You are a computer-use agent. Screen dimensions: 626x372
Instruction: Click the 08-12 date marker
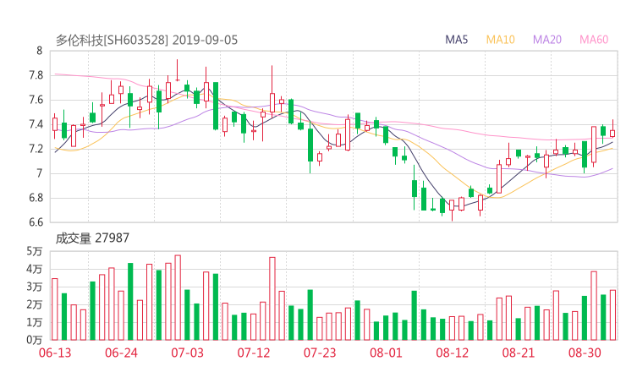pos(452,352)
